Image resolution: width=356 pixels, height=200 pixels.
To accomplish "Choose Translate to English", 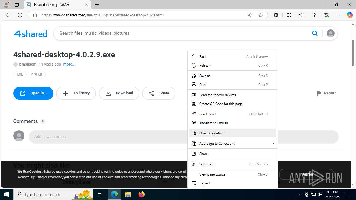I will click(233, 123).
